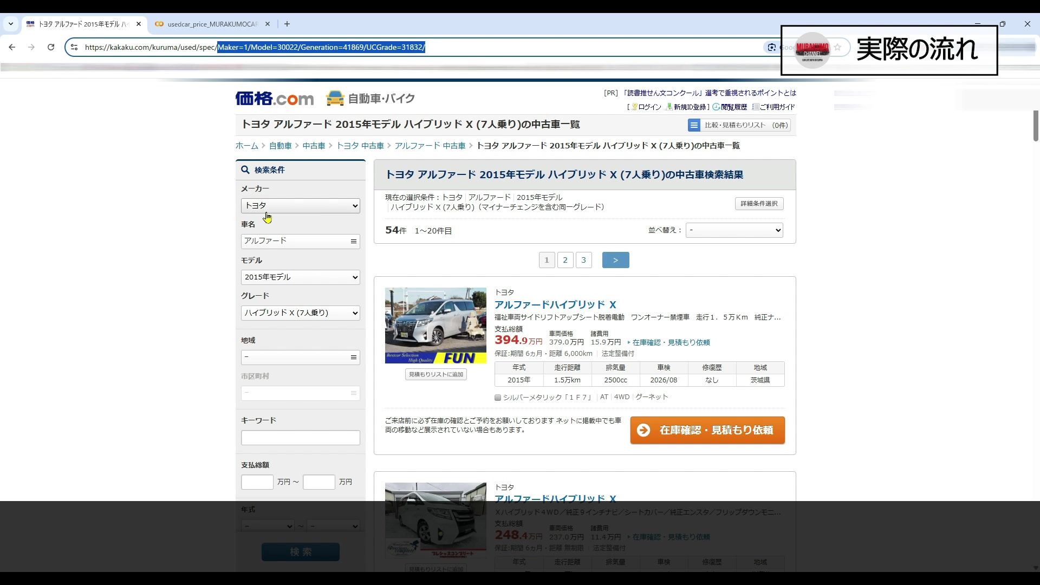Go to 自動車 breadcrumb
Screen dimensions: 1040x585
pos(281,146)
